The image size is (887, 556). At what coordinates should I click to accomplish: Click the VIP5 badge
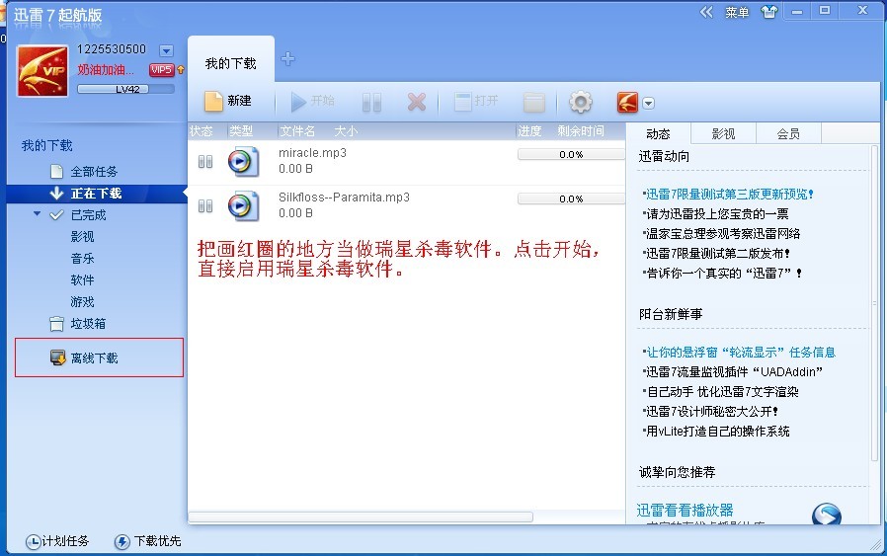[161, 69]
